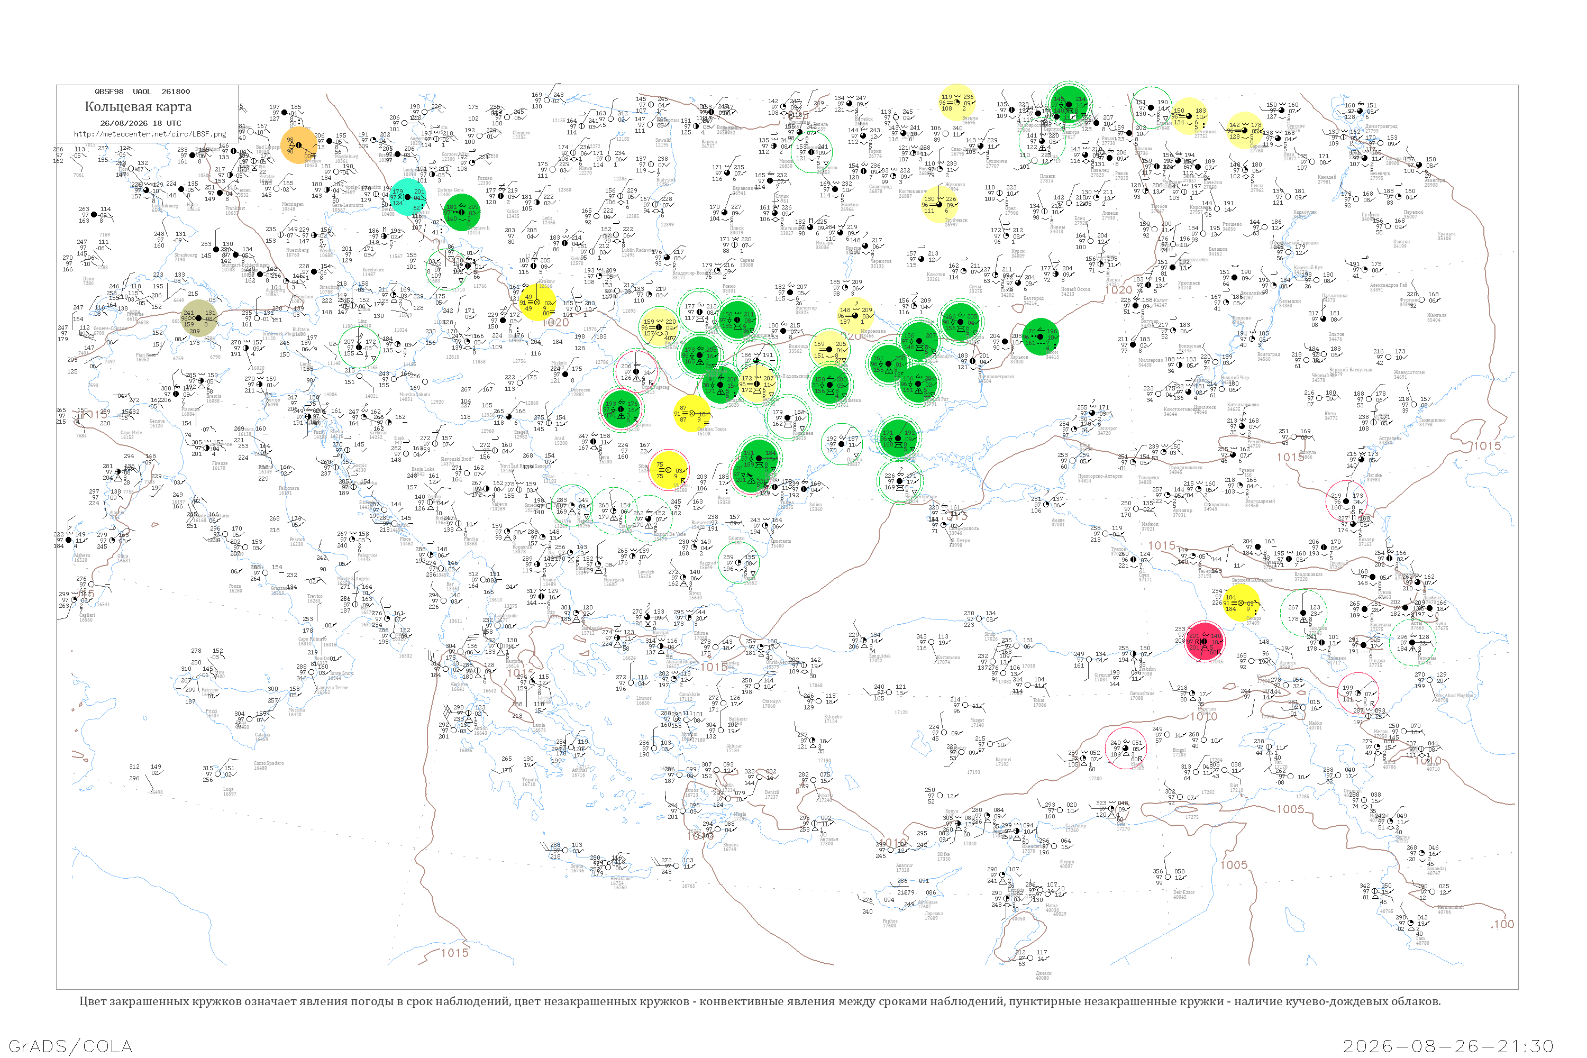
Task: Click the "Конотоп" station label
Action: tap(936, 275)
